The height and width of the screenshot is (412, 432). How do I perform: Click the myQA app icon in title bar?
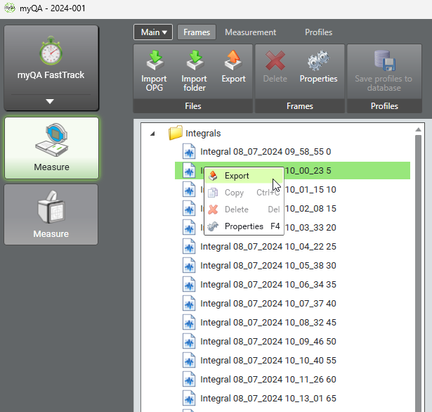coord(10,8)
